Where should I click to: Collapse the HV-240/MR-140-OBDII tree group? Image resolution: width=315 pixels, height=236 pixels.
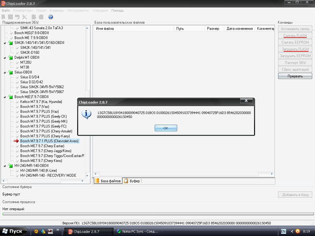tap(5, 166)
